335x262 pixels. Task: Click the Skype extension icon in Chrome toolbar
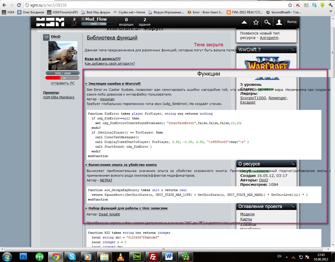point(314,5)
